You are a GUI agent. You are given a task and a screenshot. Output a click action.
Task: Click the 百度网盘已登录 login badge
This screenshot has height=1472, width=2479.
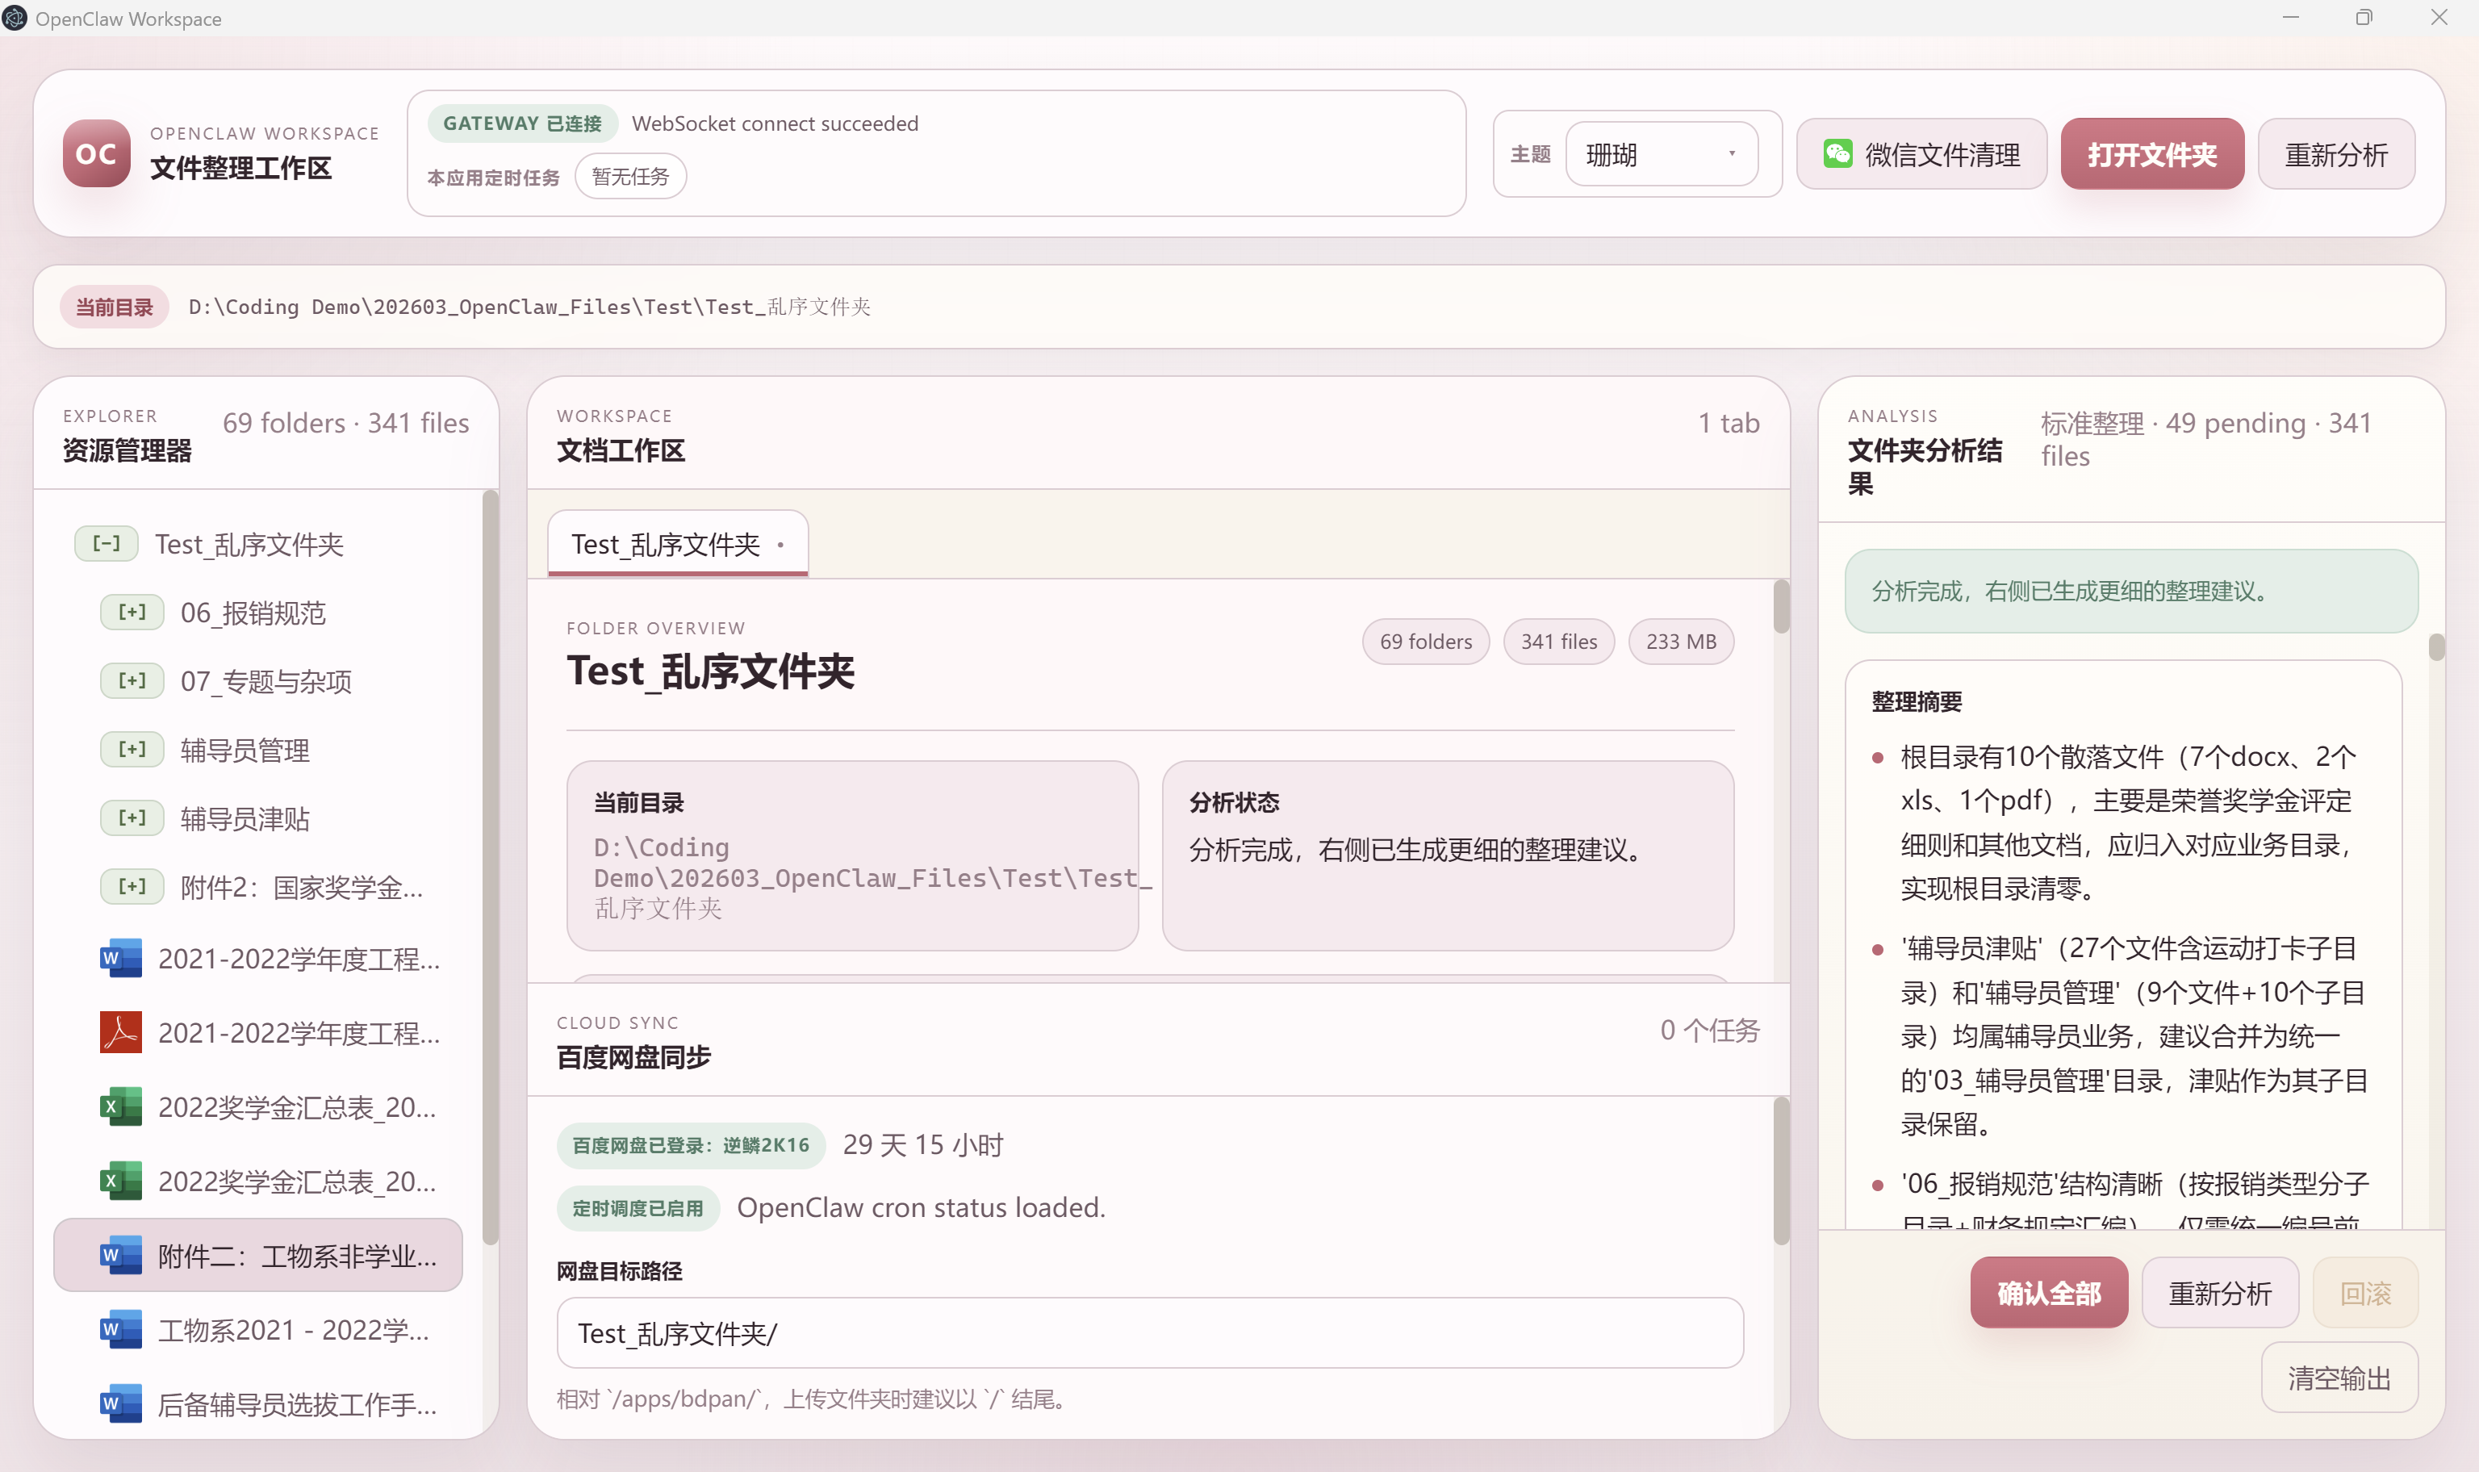tap(691, 1144)
